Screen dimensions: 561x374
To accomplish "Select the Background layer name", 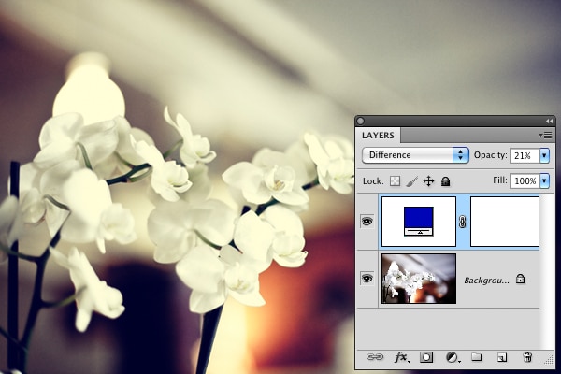I will pyautogui.click(x=486, y=280).
